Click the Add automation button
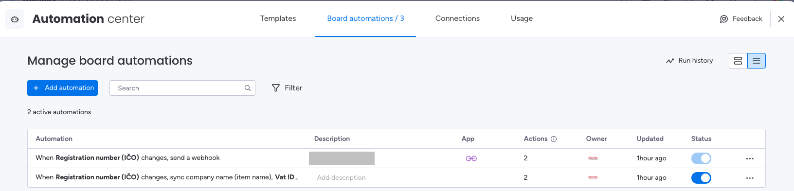The width and height of the screenshot is (794, 191). coord(62,88)
